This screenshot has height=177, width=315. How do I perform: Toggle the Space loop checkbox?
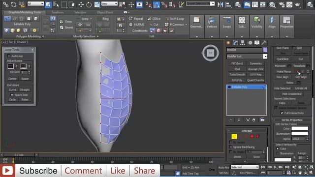tap(12, 95)
